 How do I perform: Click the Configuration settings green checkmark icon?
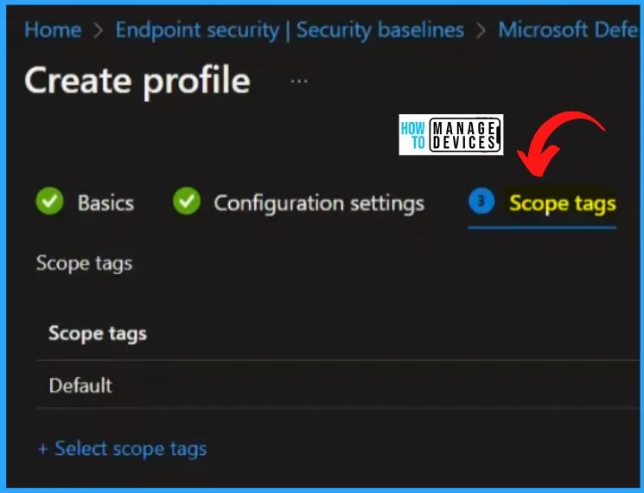click(187, 202)
